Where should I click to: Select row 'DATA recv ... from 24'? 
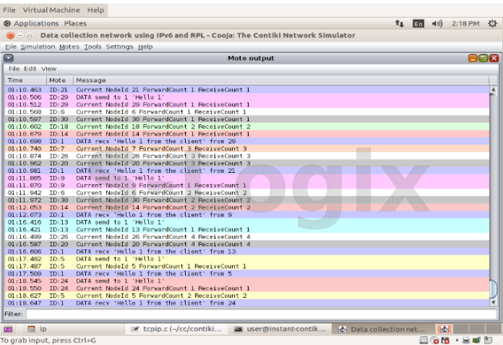pos(247,303)
